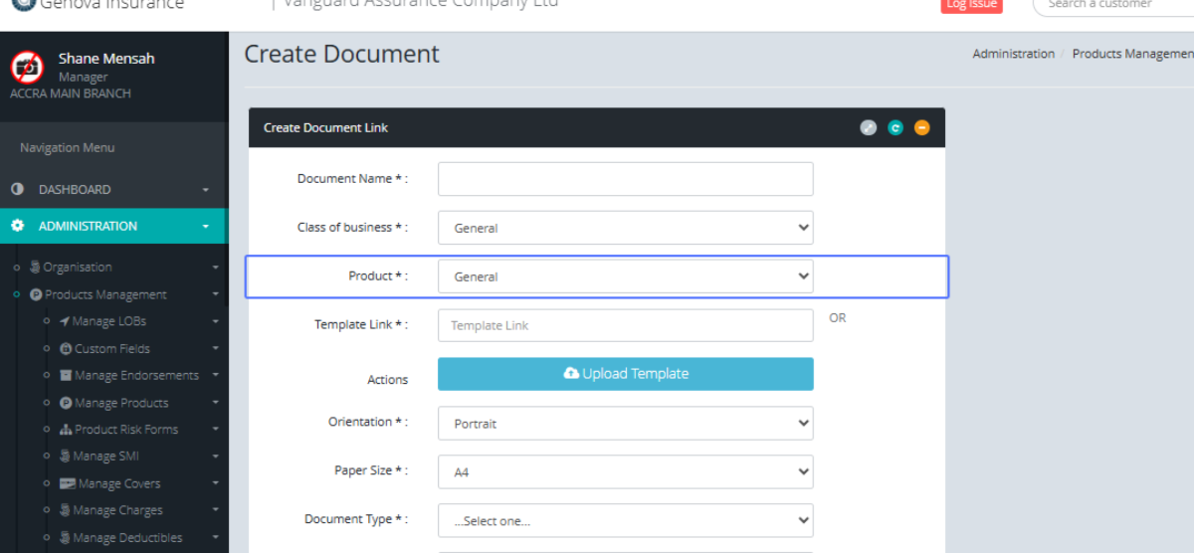Click the Document Name input field

tap(625, 179)
